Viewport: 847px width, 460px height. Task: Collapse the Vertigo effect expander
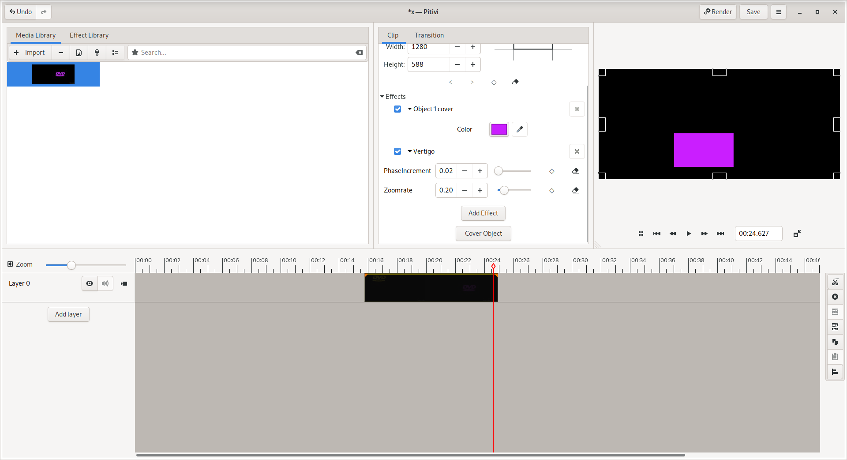(410, 151)
